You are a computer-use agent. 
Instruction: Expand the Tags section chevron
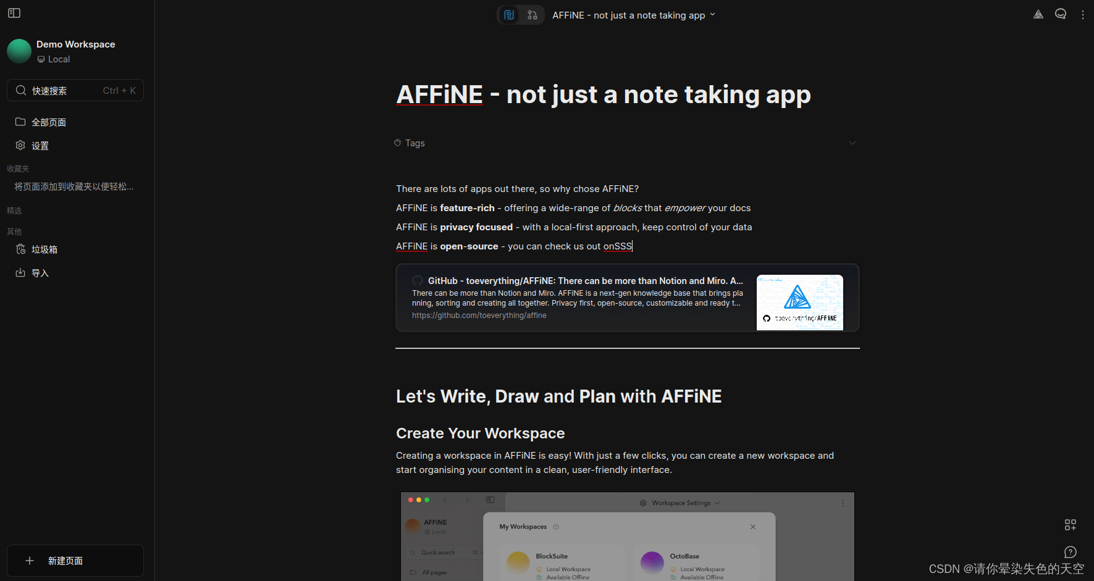(852, 143)
